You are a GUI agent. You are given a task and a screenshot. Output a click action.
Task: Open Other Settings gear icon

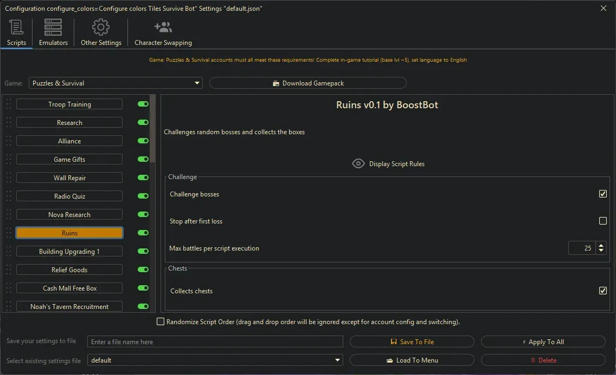(x=101, y=27)
